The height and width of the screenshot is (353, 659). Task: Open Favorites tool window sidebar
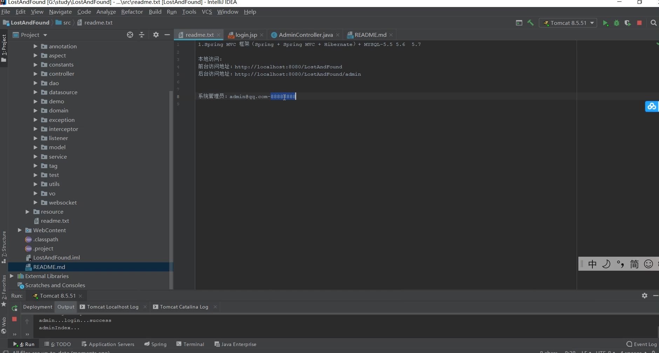coord(4,290)
